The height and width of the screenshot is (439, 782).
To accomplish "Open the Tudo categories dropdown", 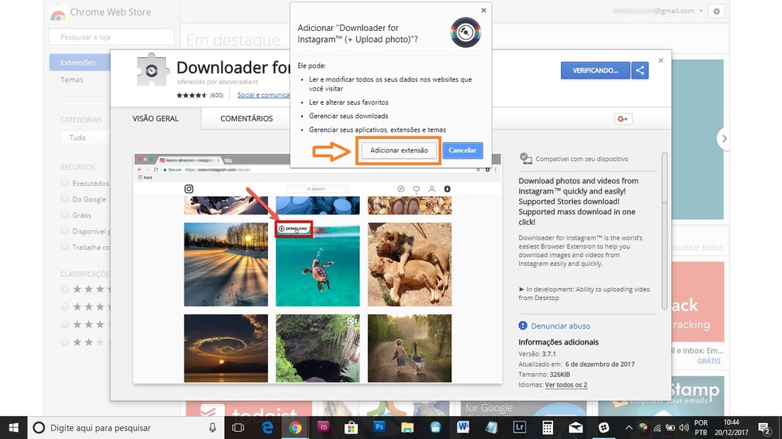I will click(85, 137).
